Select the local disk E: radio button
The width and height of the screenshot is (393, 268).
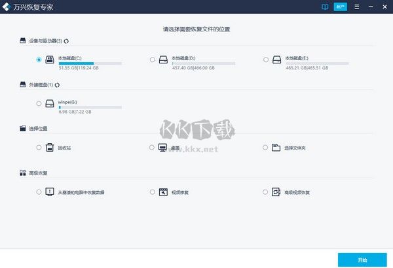[266, 59]
